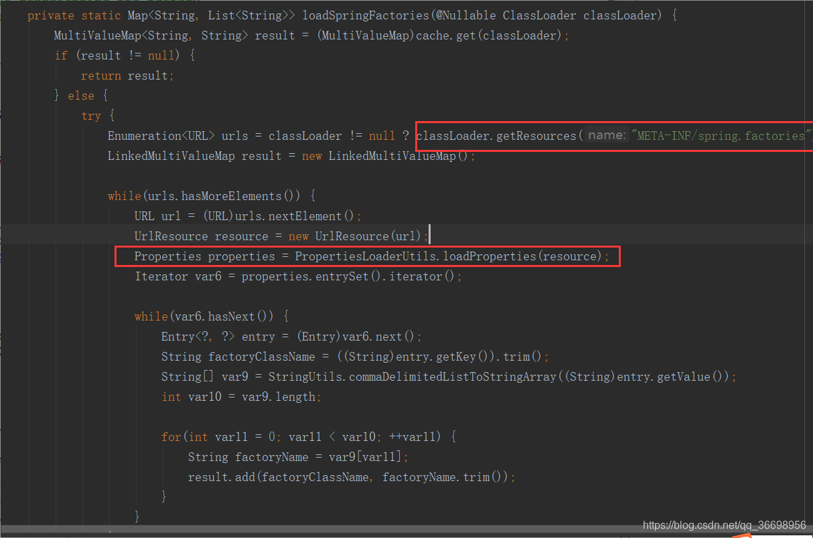The height and width of the screenshot is (538, 813).
Task: Click var6.hasNext() in while condition
Action: point(225,317)
